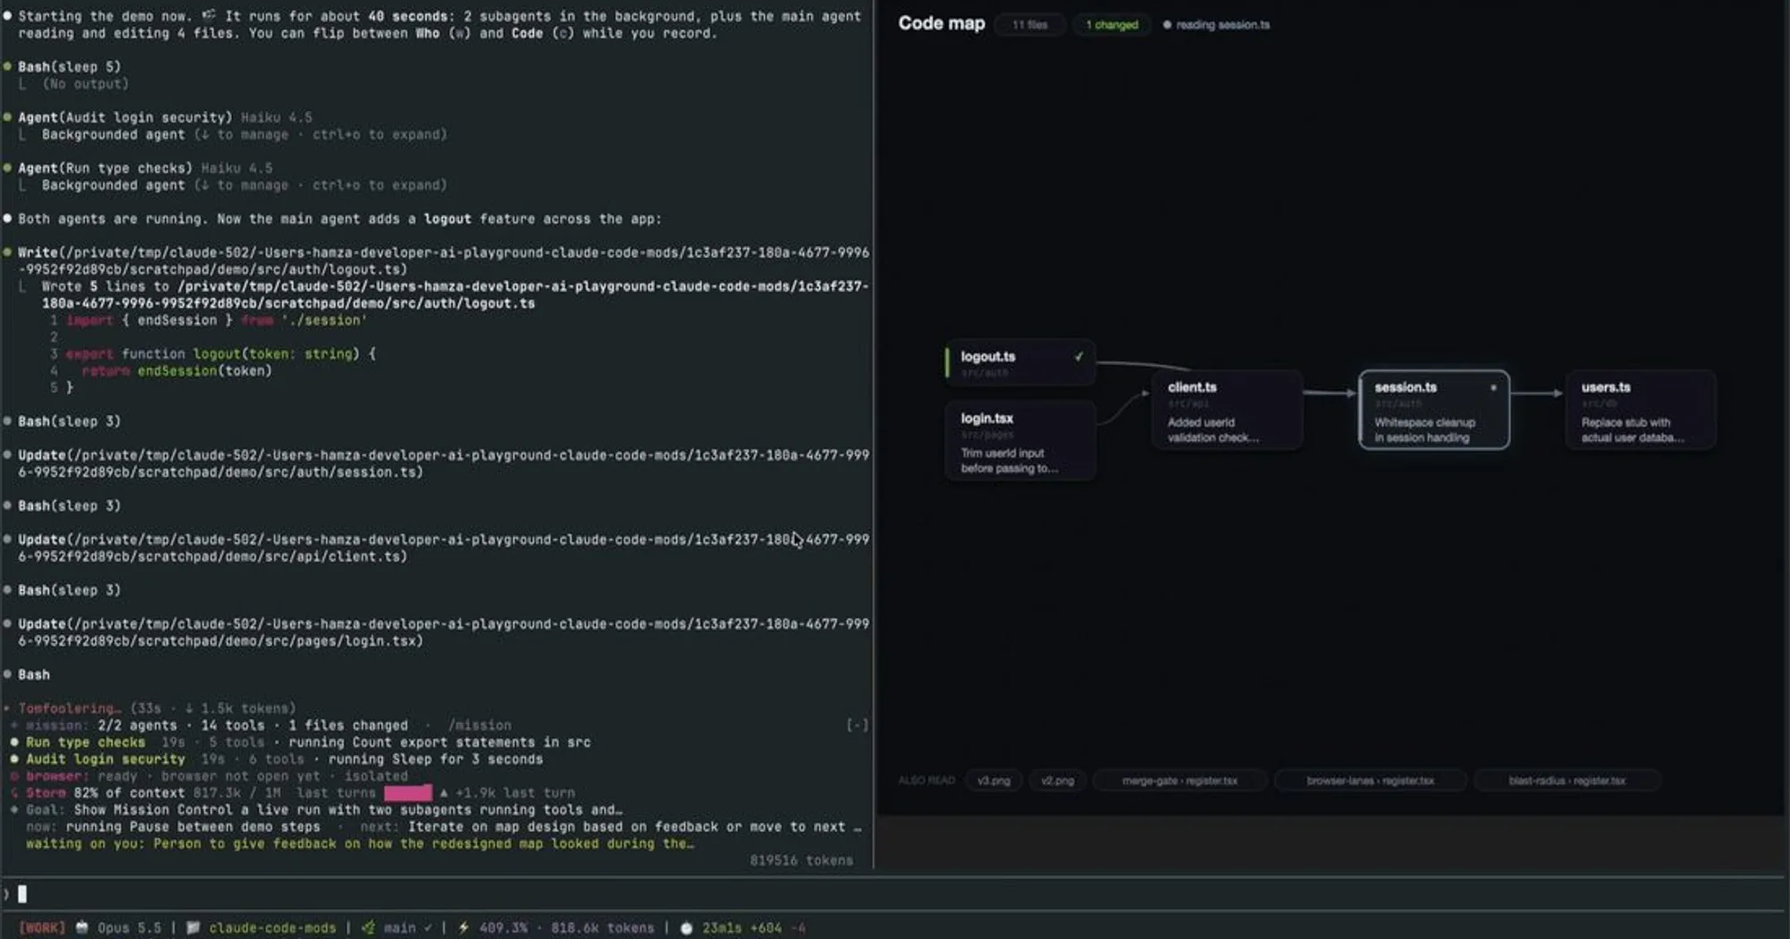Viewport: 1790px width, 939px height.
Task: Click the pink last turns usage bar
Action: (x=408, y=793)
